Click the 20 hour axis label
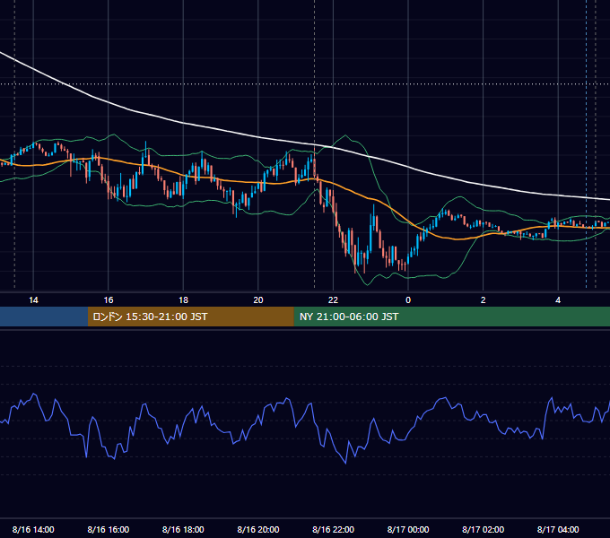Image resolution: width=610 pixels, height=538 pixels. click(x=258, y=300)
